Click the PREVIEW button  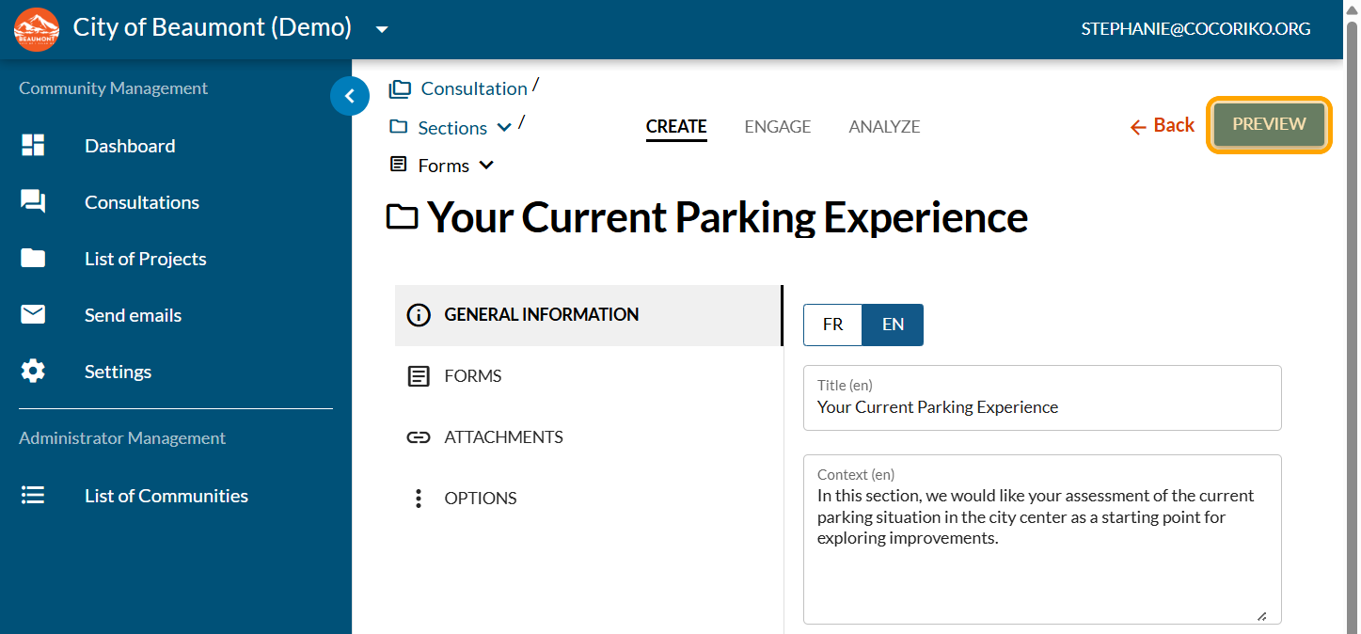coord(1269,124)
